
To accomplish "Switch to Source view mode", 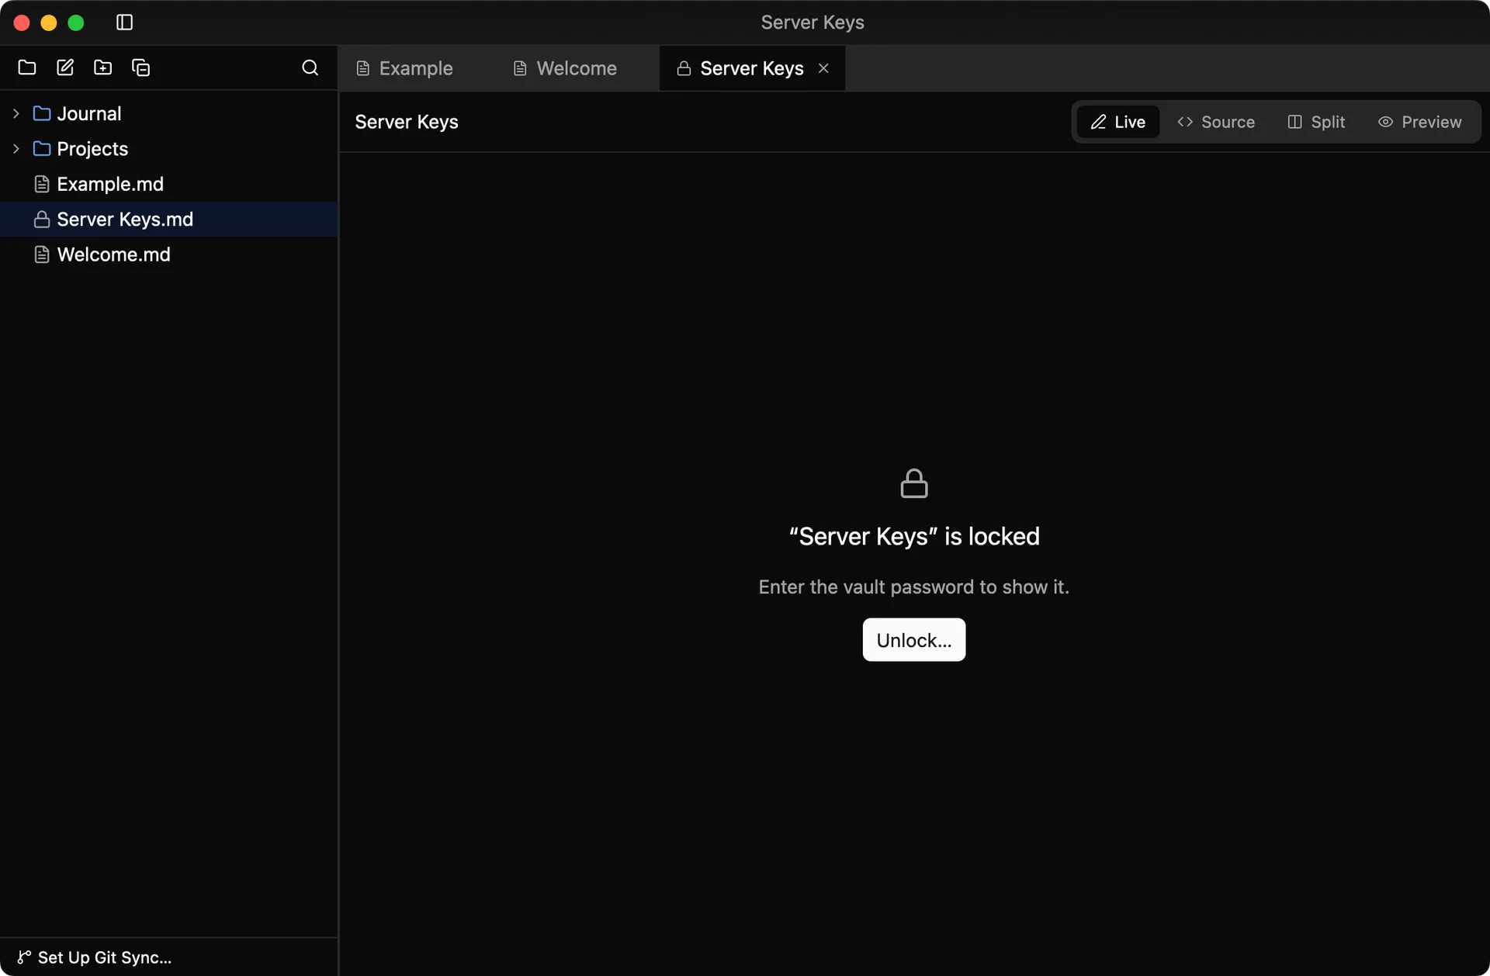I will (1216, 122).
